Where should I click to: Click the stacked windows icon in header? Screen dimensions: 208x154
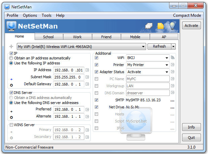149,26
